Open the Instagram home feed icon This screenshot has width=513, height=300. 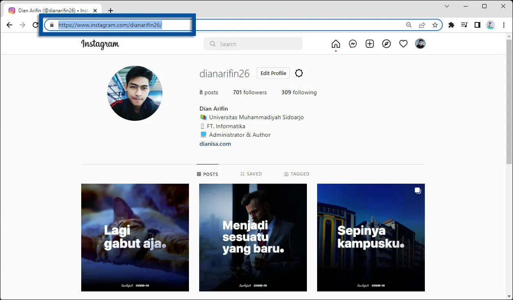(335, 44)
